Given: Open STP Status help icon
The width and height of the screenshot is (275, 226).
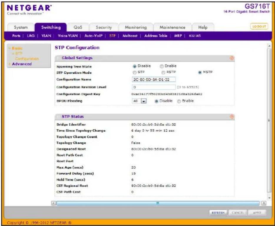Looking at the screenshot, I should tap(232, 117).
